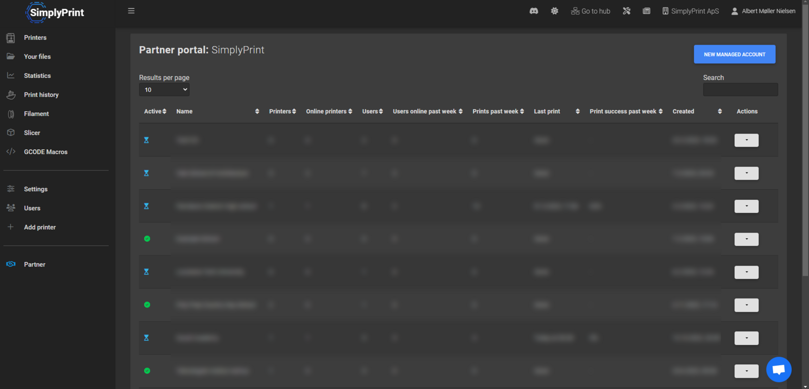Screen dimensions: 809x389
Task: Click the Slicer cube icon
Action: point(11,133)
